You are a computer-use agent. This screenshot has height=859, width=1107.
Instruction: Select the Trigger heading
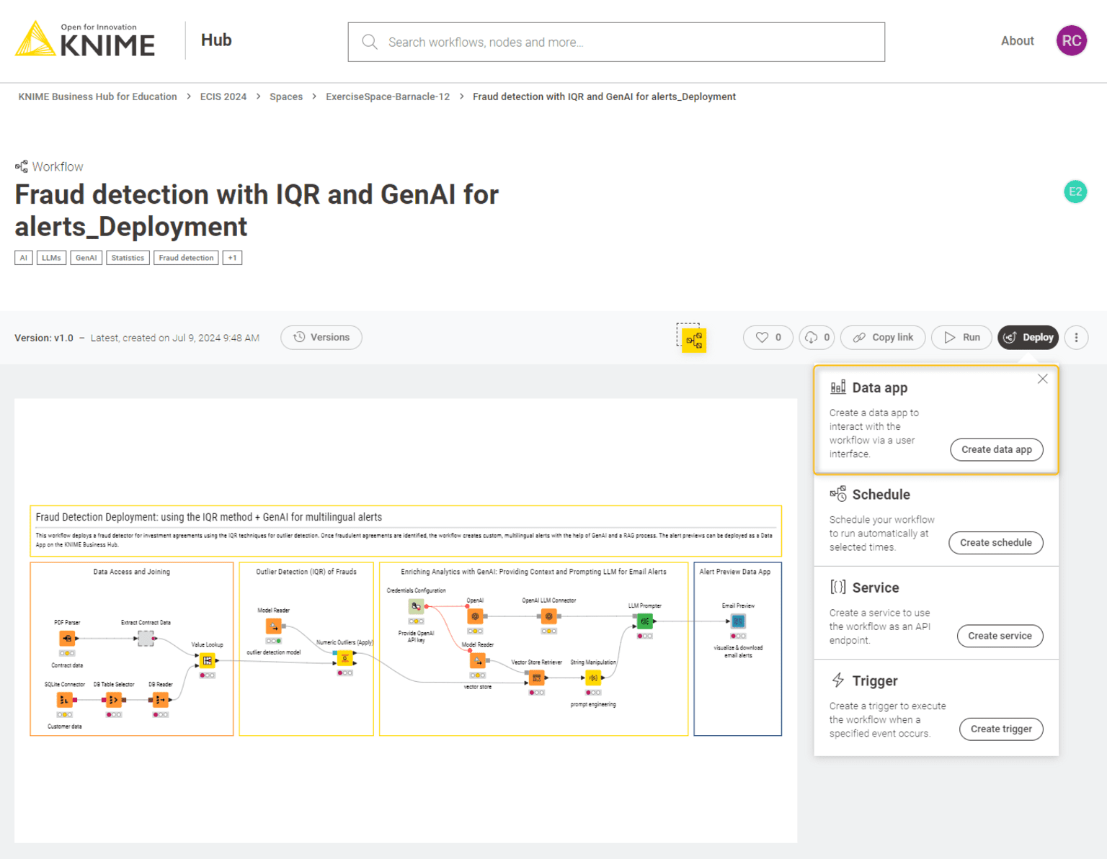point(875,681)
